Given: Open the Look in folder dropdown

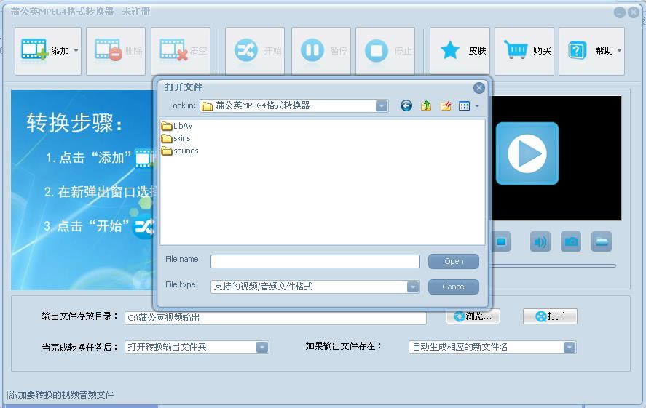Looking at the screenshot, I should 382,106.
